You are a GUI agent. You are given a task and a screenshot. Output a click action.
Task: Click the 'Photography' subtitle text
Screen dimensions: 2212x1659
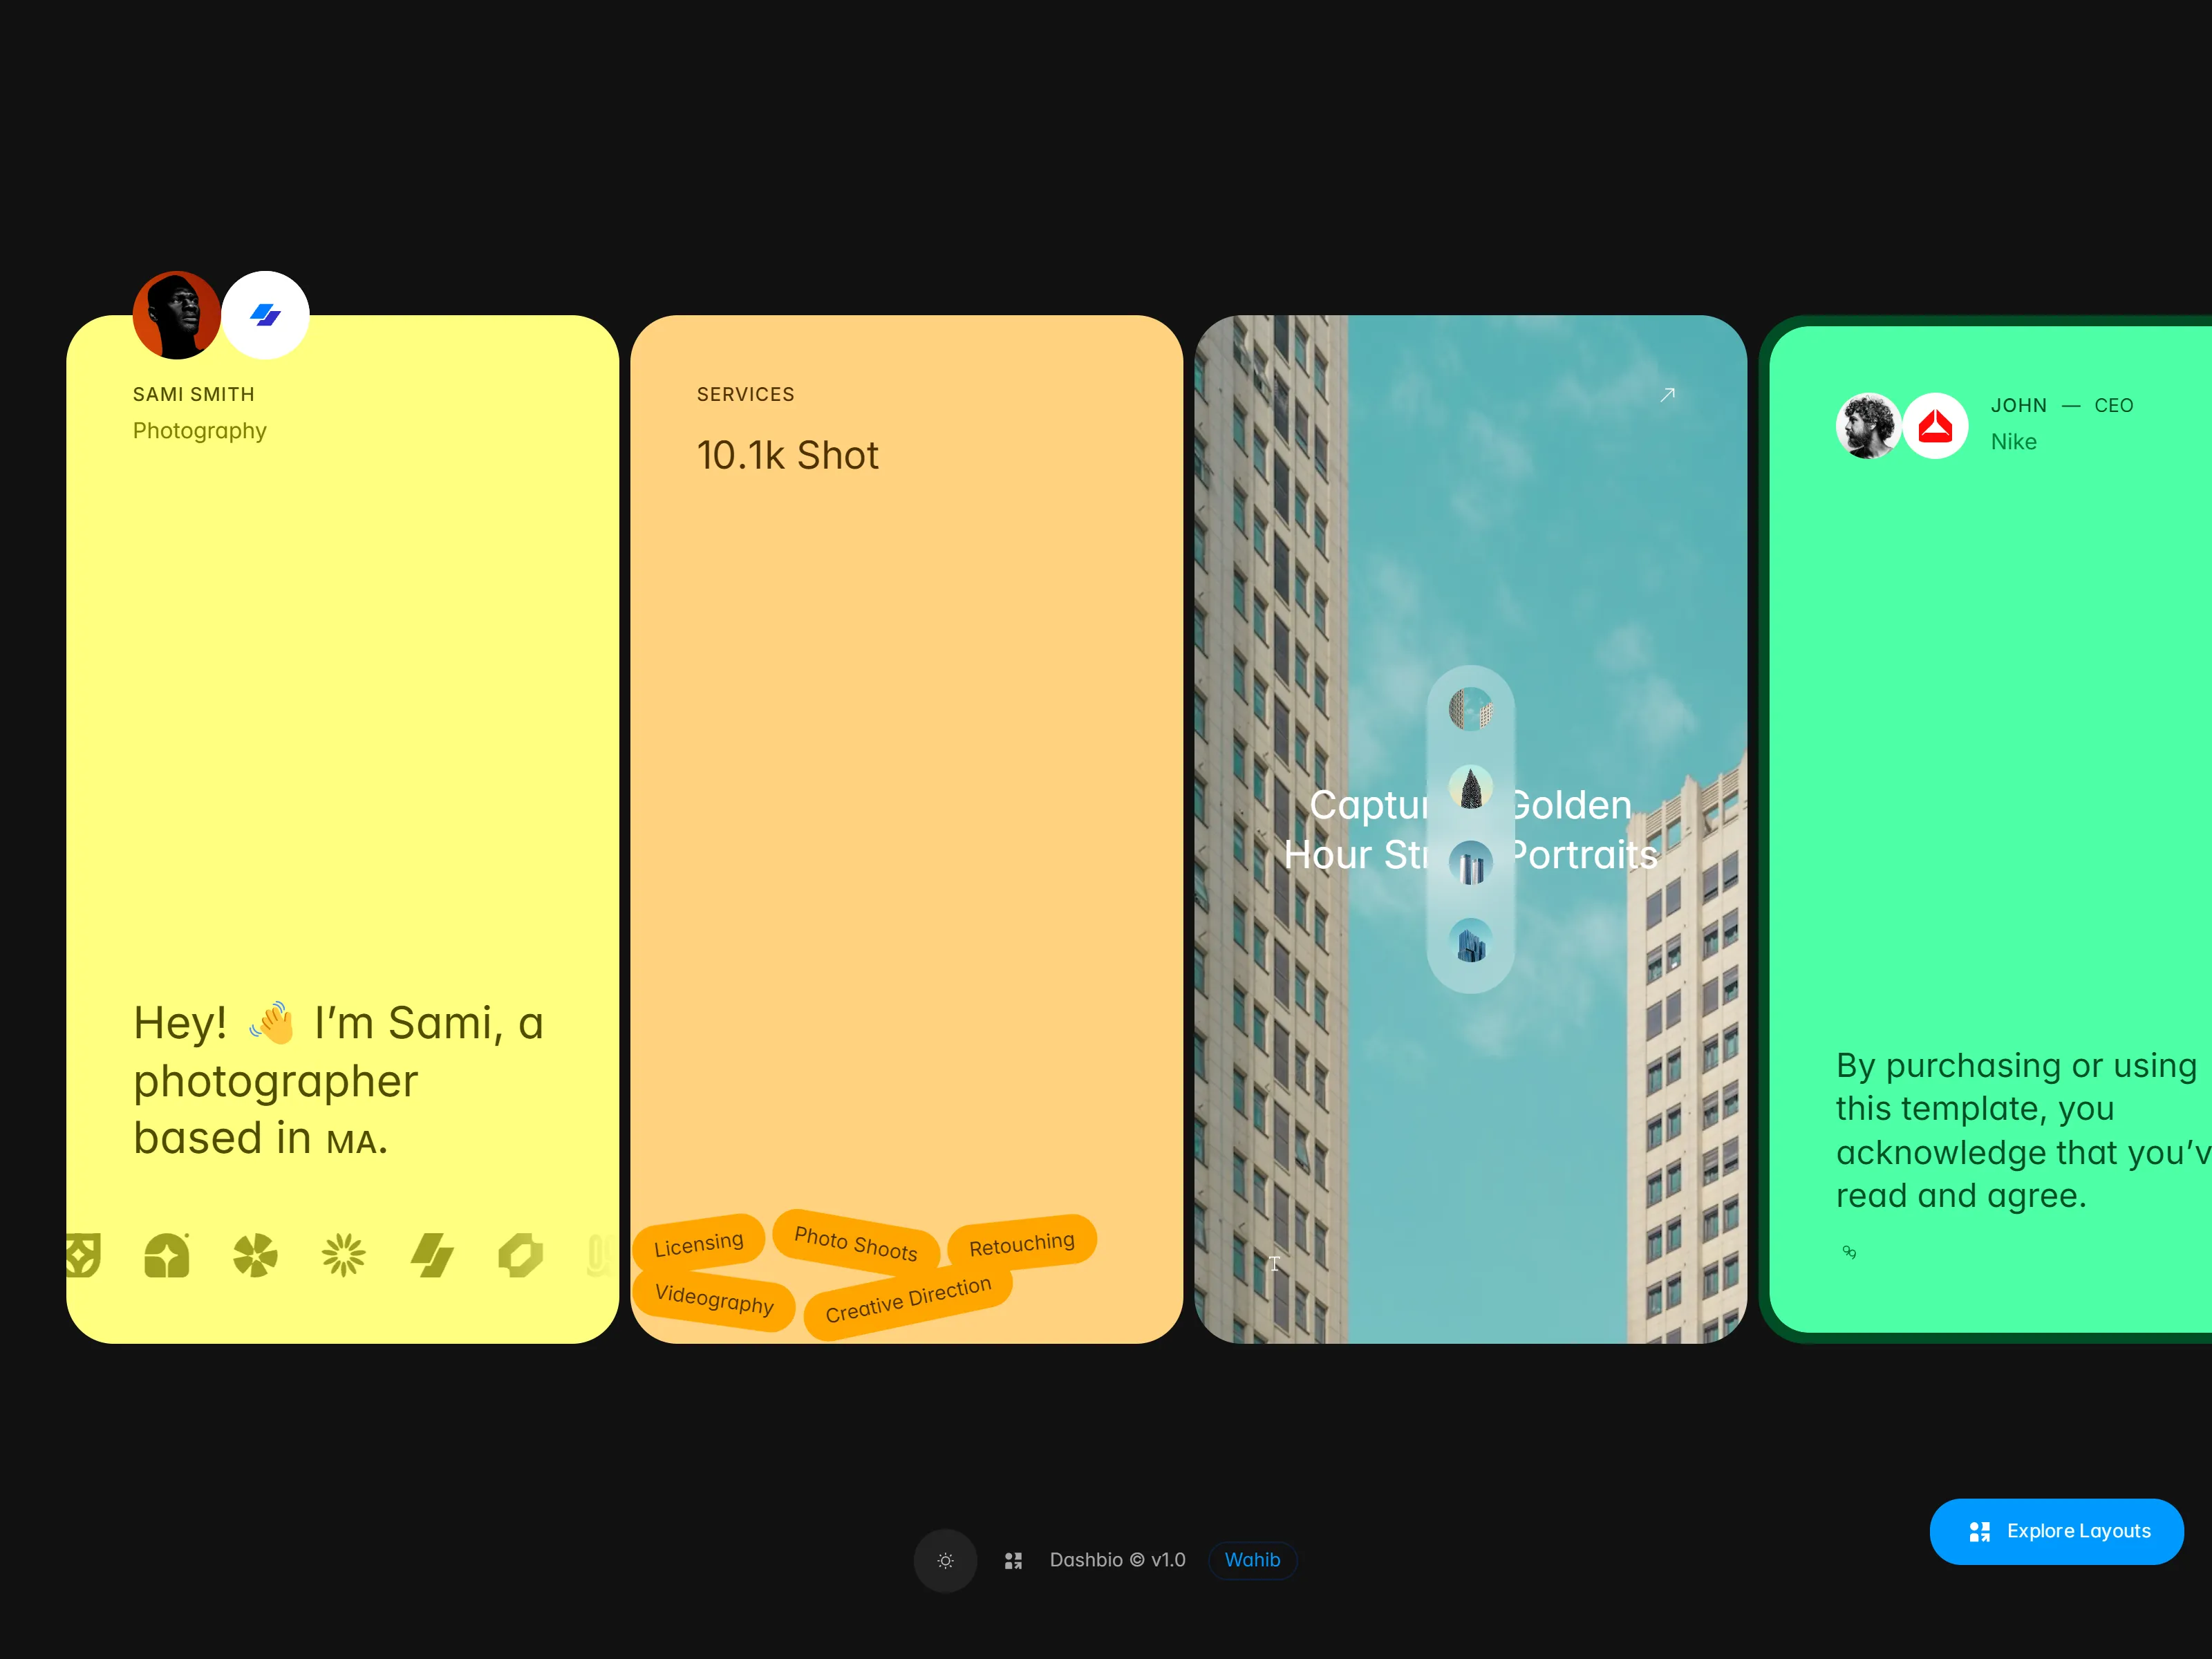[x=200, y=431]
